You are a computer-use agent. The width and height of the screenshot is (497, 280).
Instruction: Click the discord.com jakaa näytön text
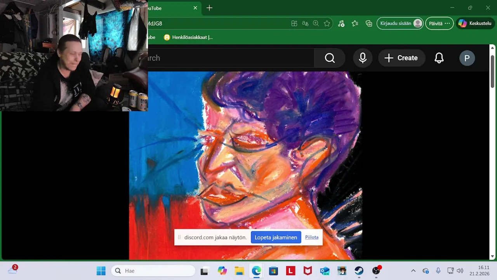click(215, 237)
